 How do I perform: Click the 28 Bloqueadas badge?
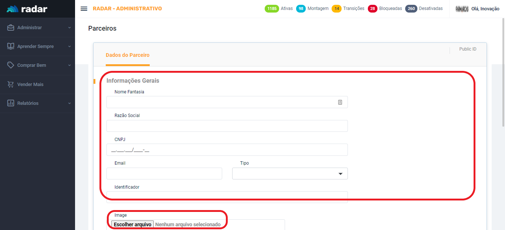pos(372,8)
